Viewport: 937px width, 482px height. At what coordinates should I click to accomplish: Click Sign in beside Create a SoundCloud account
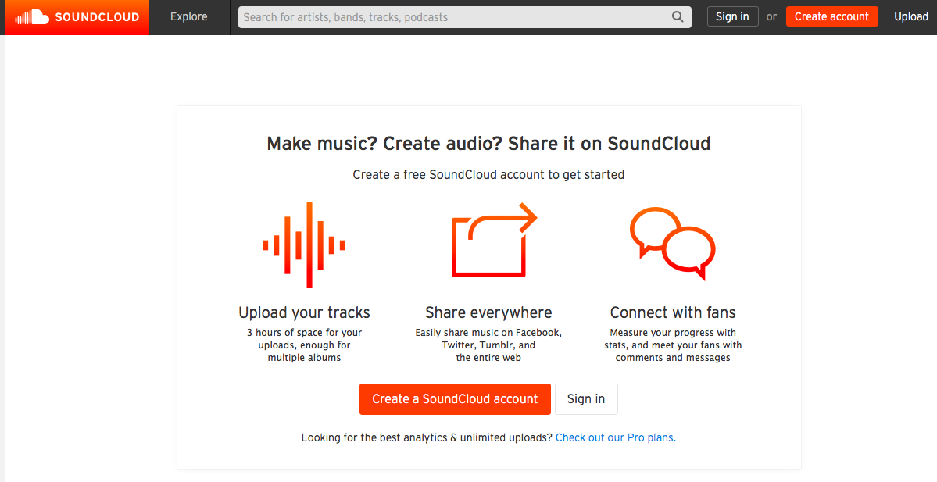coord(586,399)
